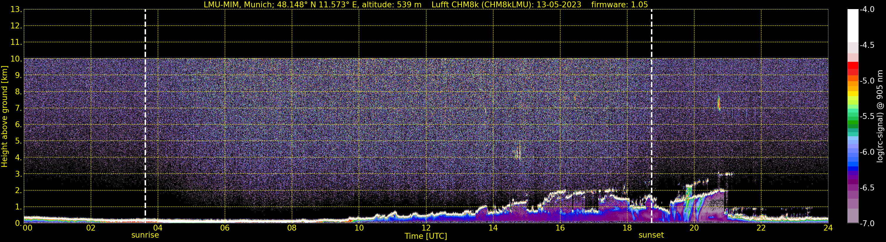Click the height axis tick label '1.'
886x242 pixels.
[18, 207]
